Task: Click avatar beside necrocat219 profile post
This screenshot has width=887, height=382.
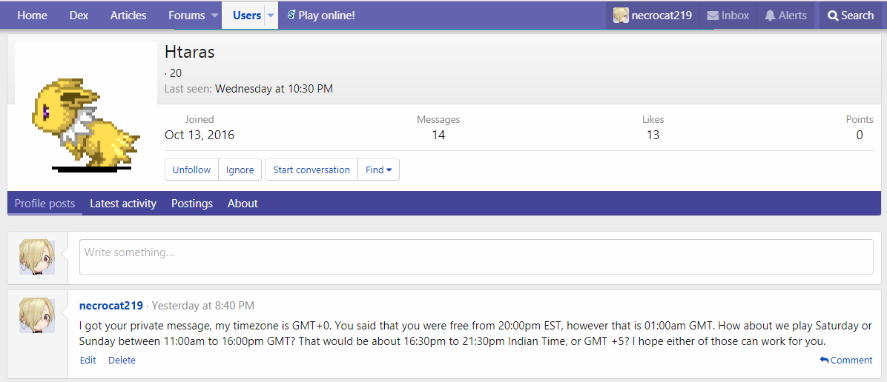Action: tap(37, 315)
